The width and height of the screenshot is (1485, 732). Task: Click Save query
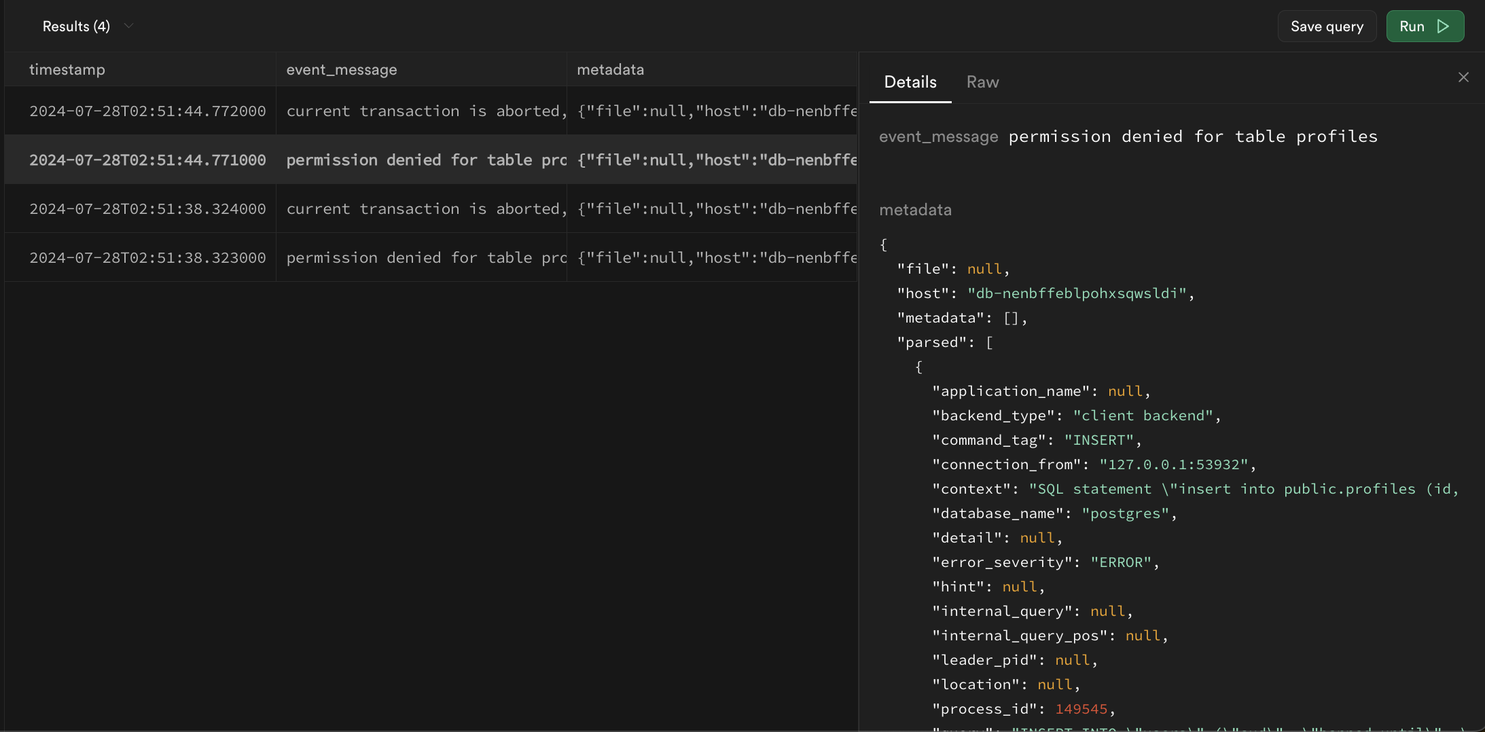point(1326,26)
